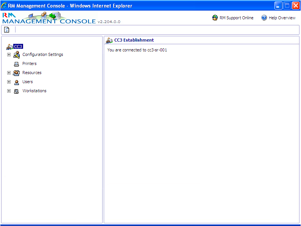Screen dimensions: 301x226
Task: Expand the Configuration Settings node
Action: (x=9, y=55)
